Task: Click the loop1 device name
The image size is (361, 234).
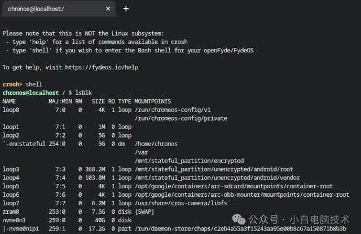Action: pos(11,127)
